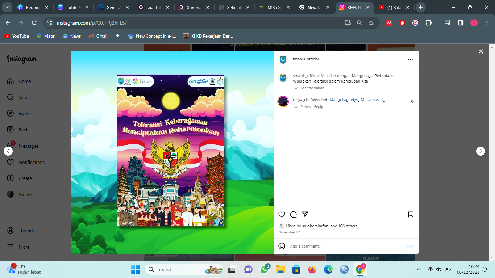Like the post with the heart icon

[282, 214]
